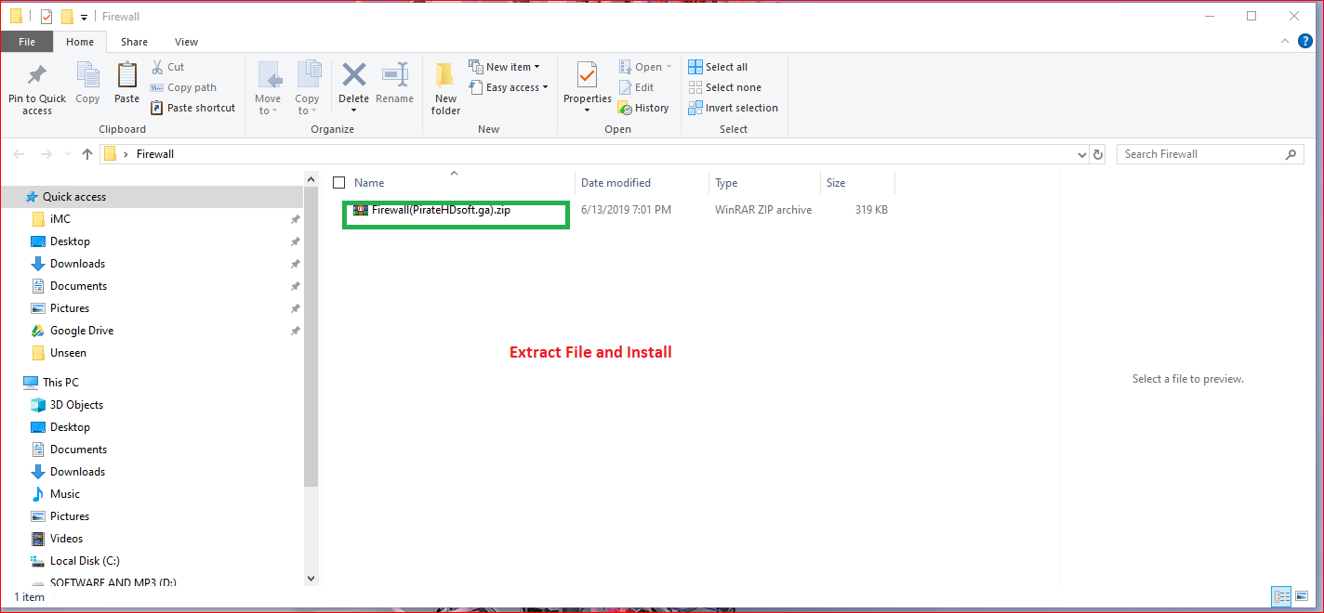Viewport: 1324px width, 613px height.
Task: Open Google Drive in the sidebar
Action: 82,331
